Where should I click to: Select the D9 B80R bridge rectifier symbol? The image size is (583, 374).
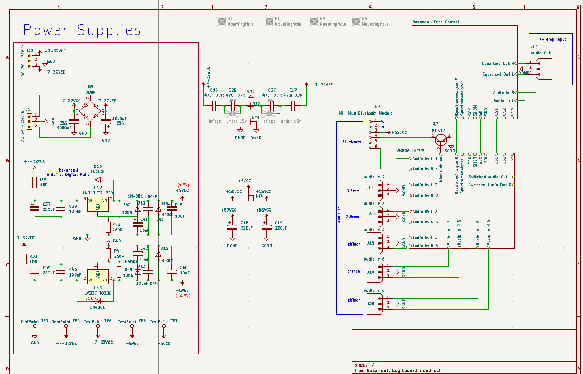pos(89,111)
